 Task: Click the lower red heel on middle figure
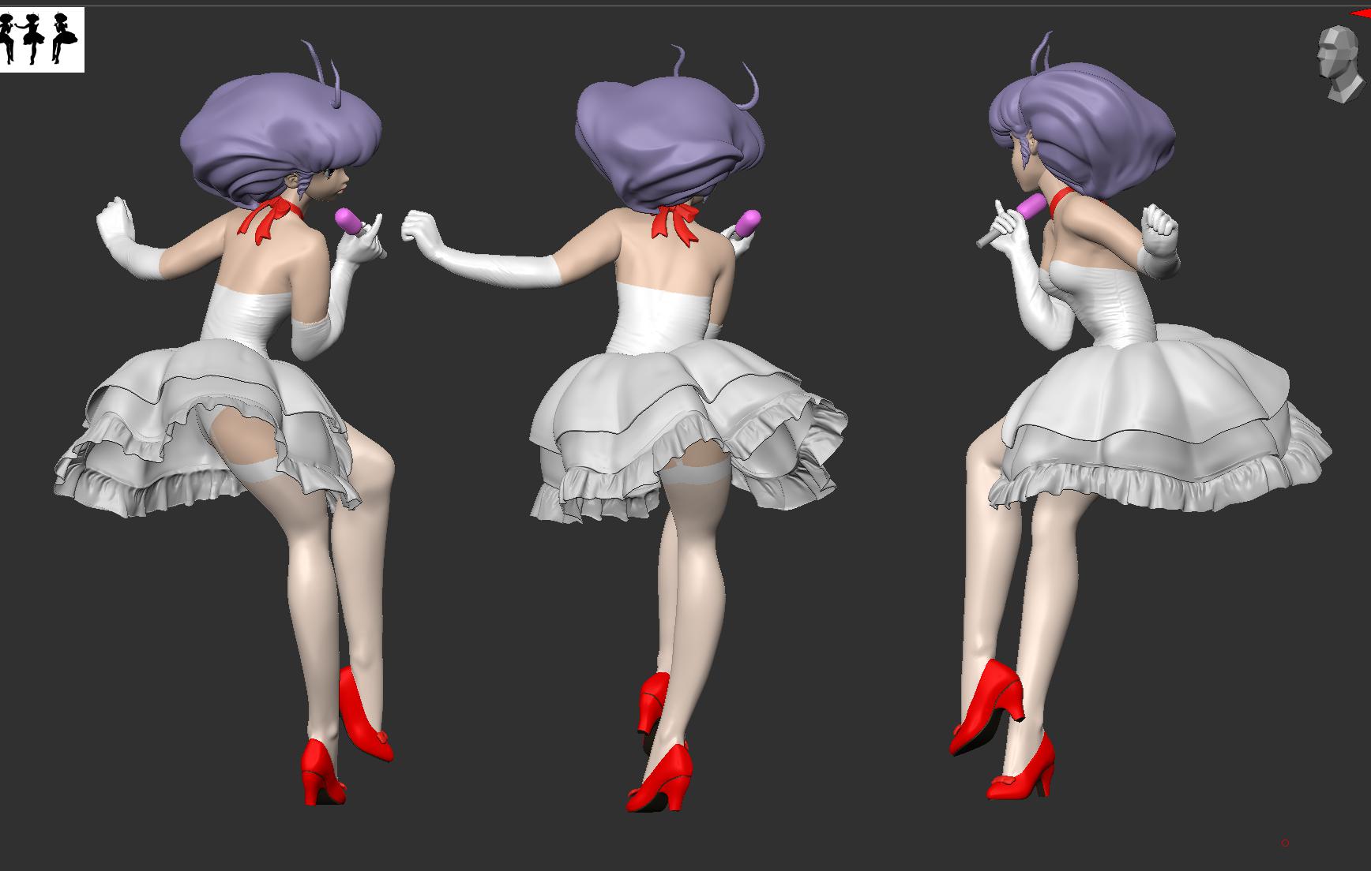tap(659, 778)
